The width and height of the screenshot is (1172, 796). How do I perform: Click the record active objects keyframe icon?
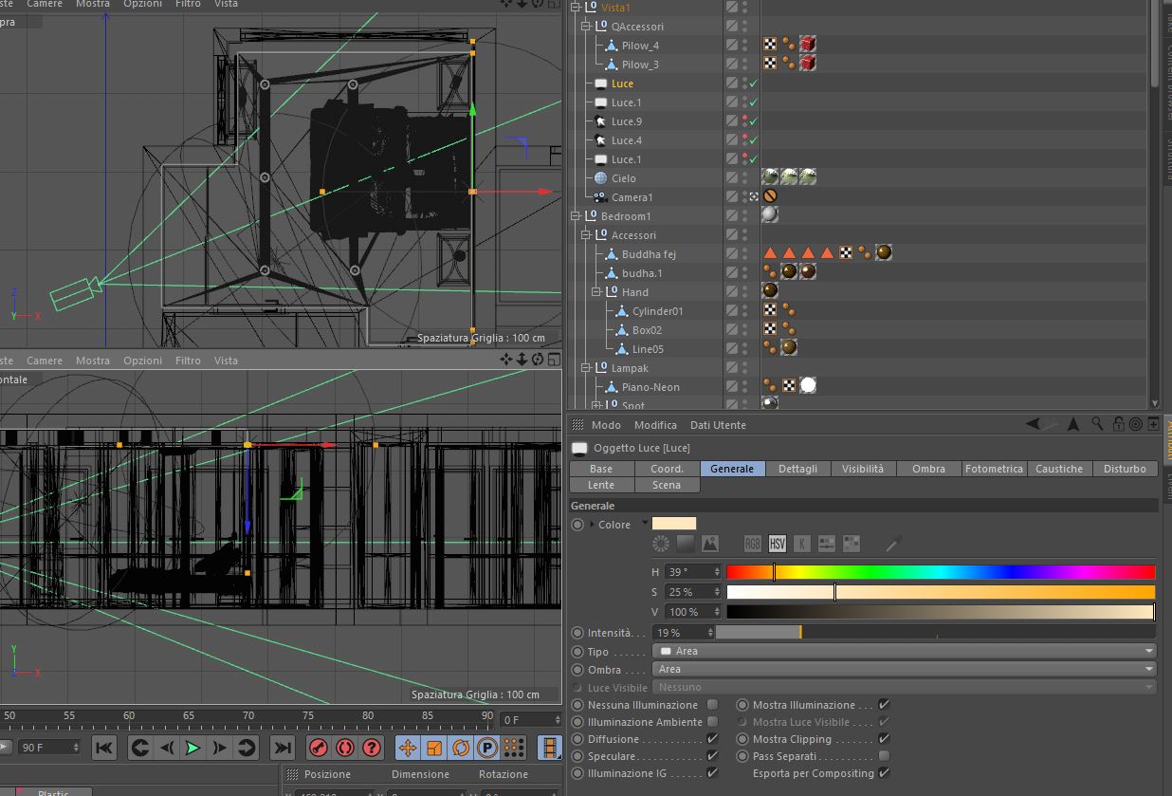319,748
